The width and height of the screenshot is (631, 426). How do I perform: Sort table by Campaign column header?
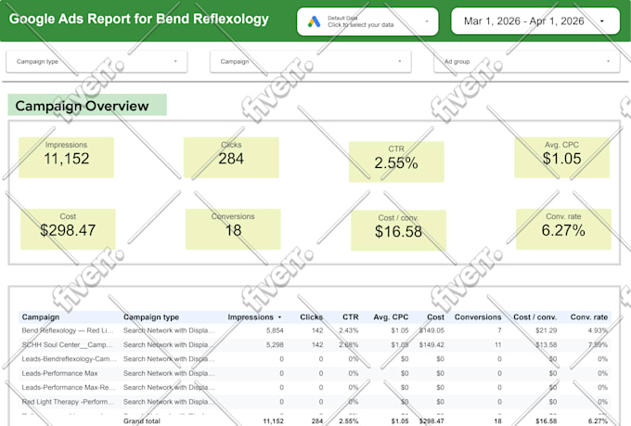coord(41,316)
